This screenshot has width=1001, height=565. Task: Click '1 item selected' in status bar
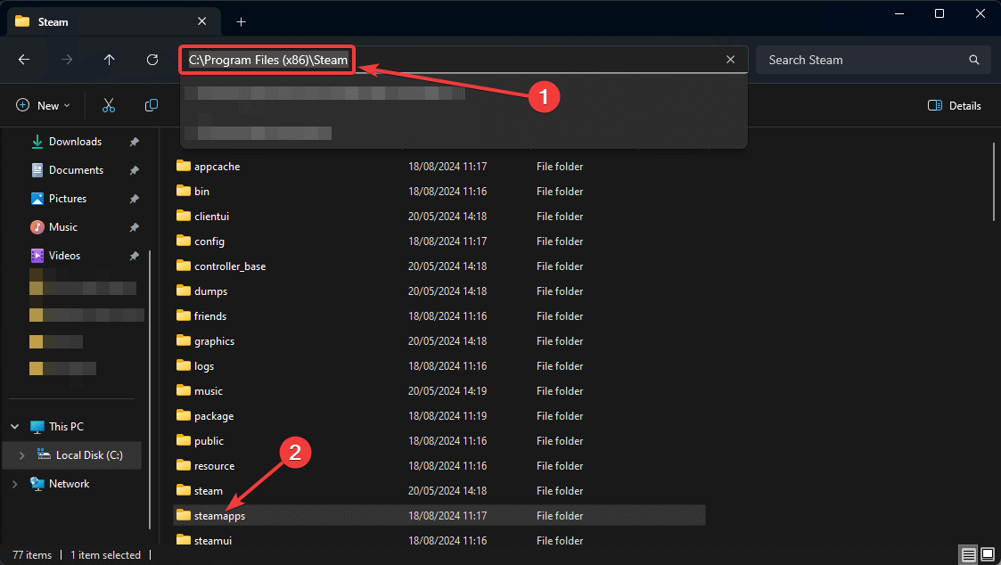pos(105,555)
